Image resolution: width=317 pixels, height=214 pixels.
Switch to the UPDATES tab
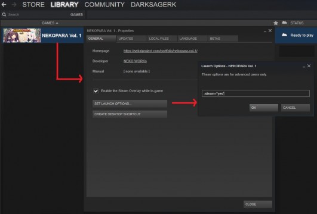tap(131, 39)
